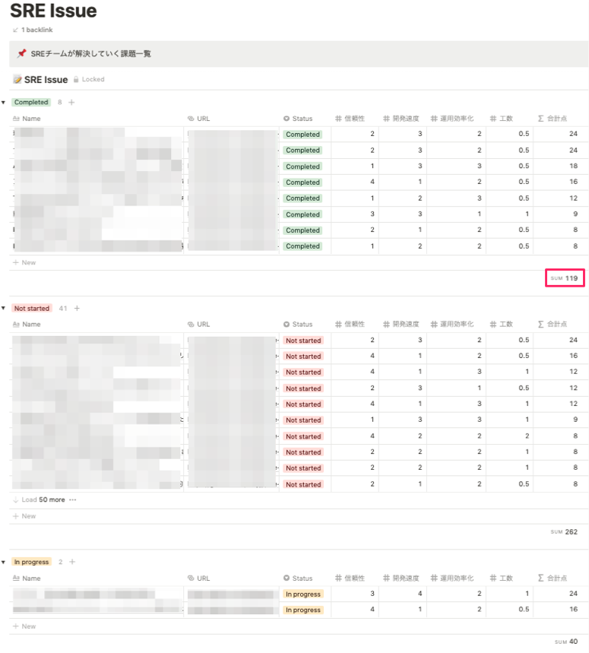Add item with plus next to Completed group
Screen dimensions: 589x653
coord(71,103)
